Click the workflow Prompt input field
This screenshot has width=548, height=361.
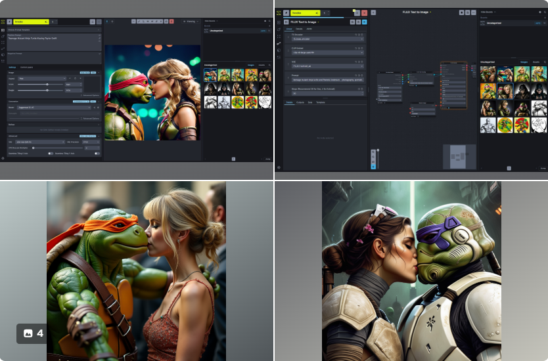click(x=328, y=80)
